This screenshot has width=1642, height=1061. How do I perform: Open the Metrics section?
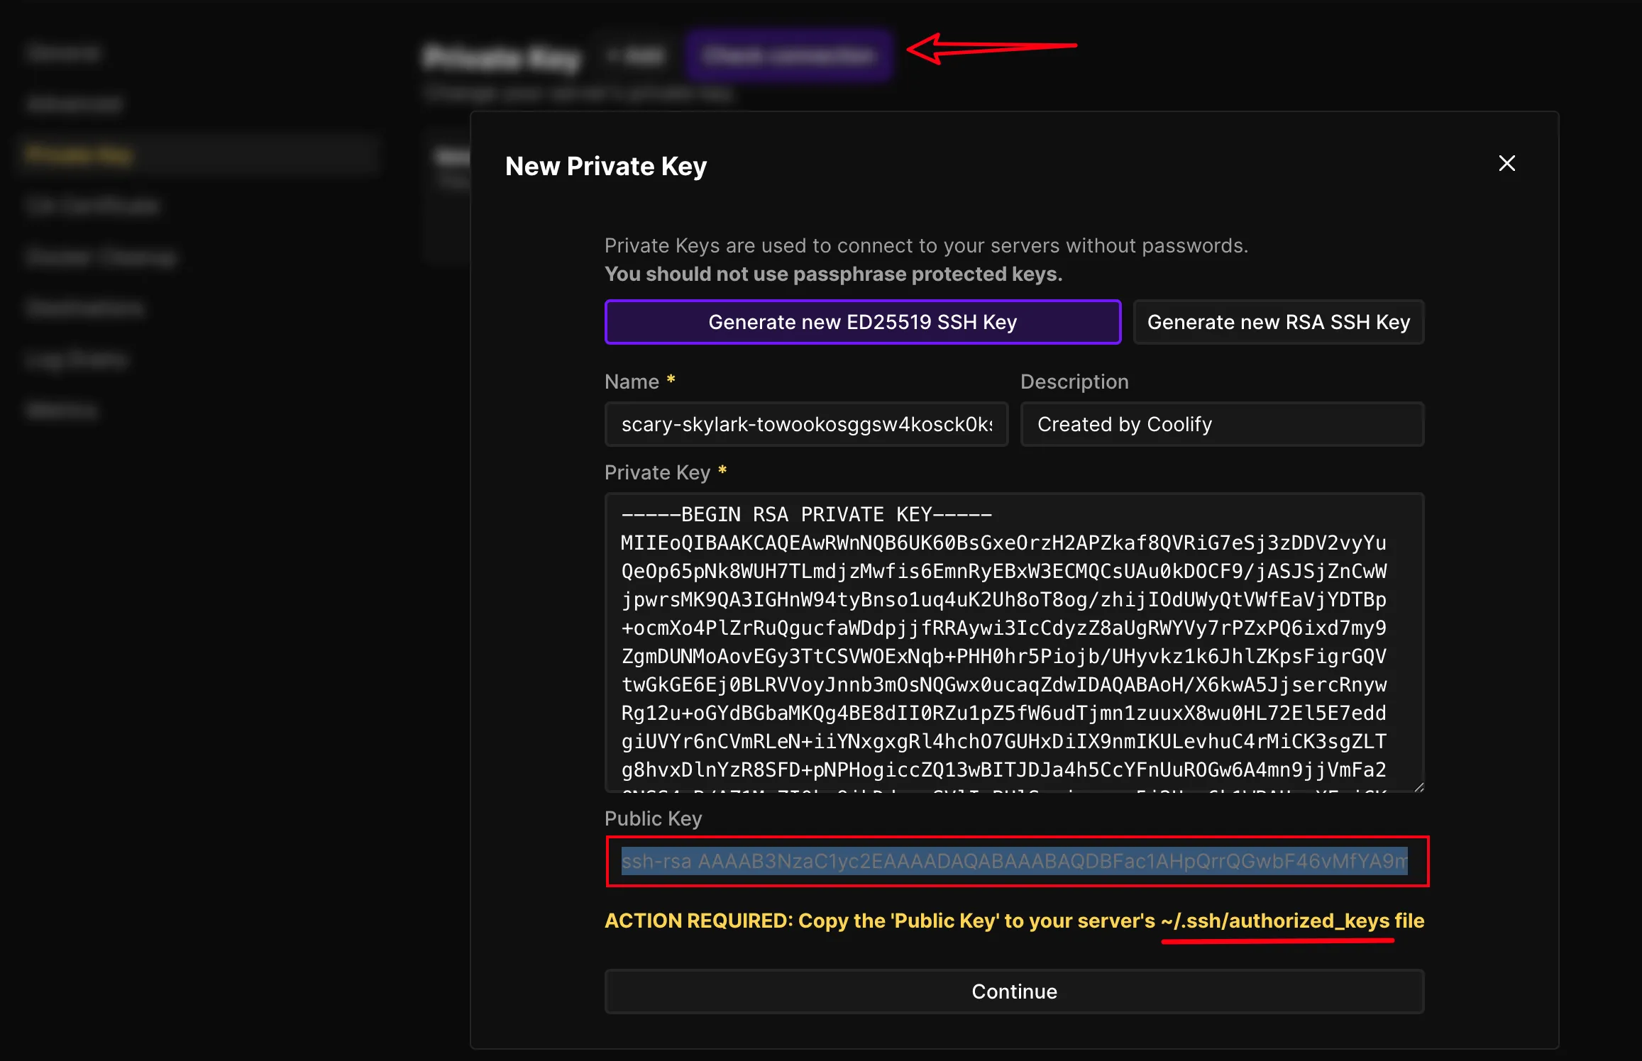61,410
